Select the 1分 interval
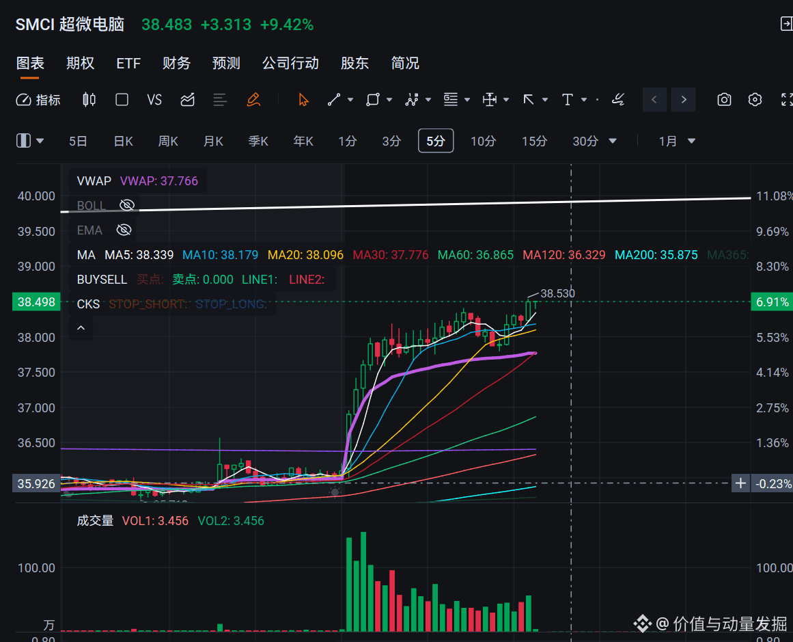This screenshot has height=642, width=793. (348, 142)
